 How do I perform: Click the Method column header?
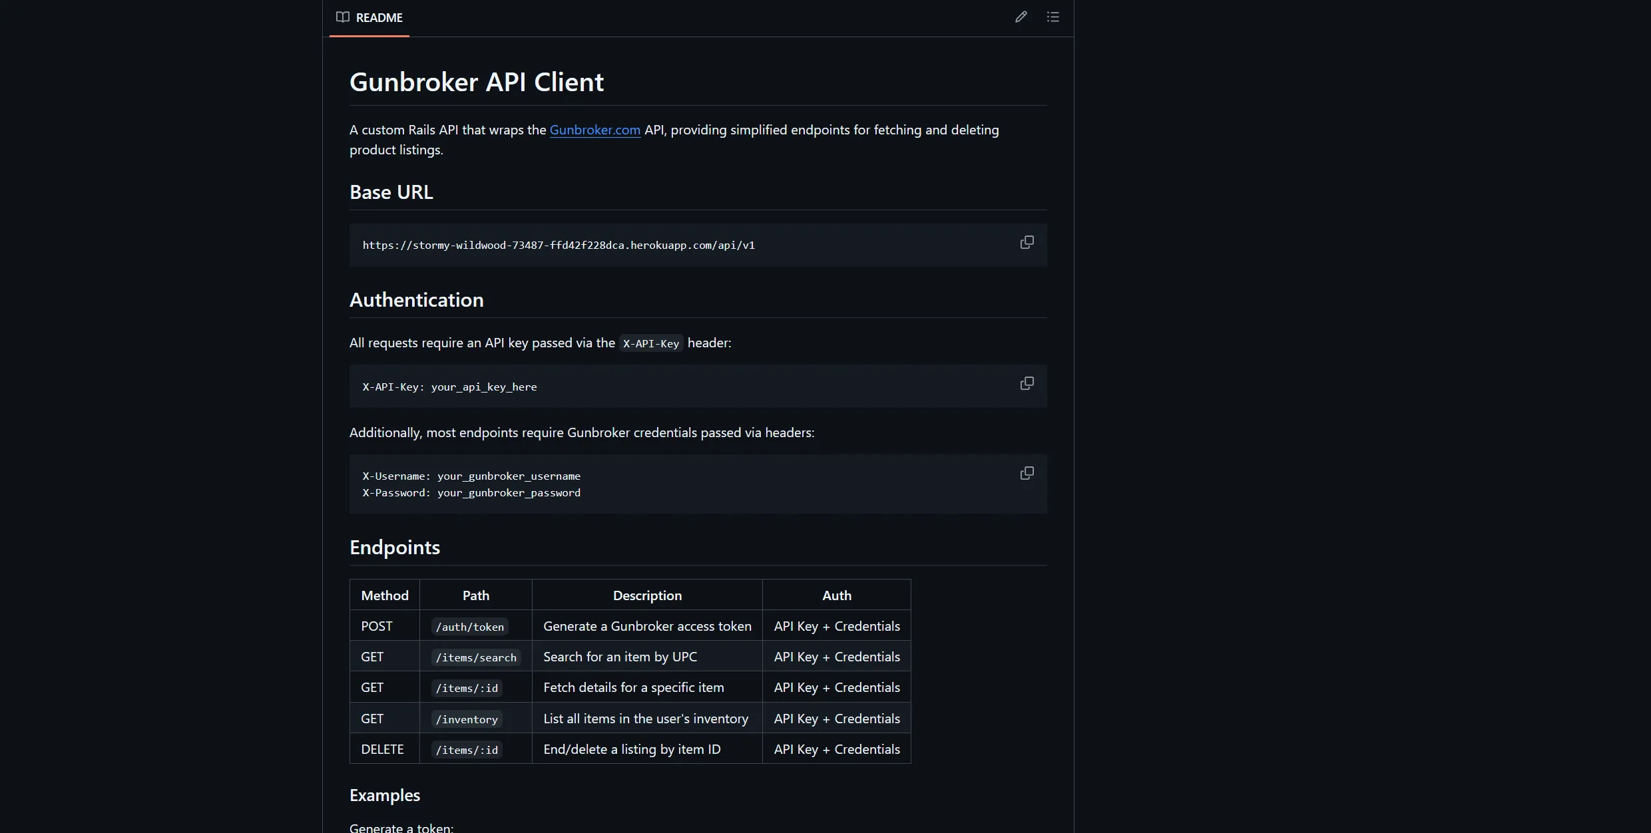pyautogui.click(x=385, y=595)
